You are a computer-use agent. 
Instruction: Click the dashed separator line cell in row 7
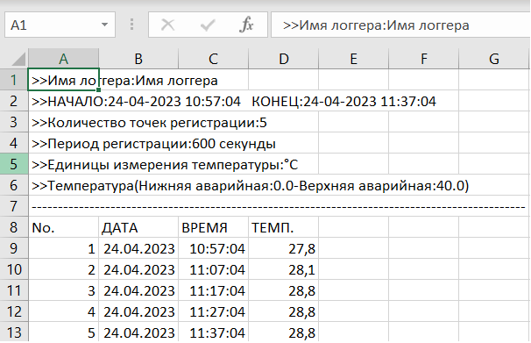(63, 206)
